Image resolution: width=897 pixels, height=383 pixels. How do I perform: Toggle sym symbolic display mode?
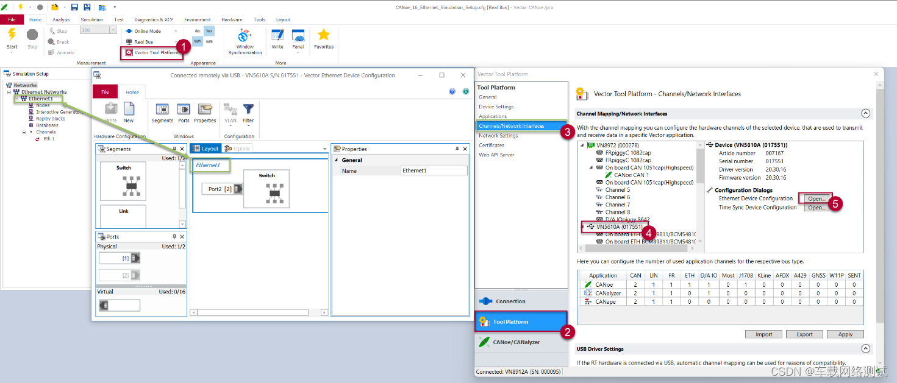click(198, 41)
